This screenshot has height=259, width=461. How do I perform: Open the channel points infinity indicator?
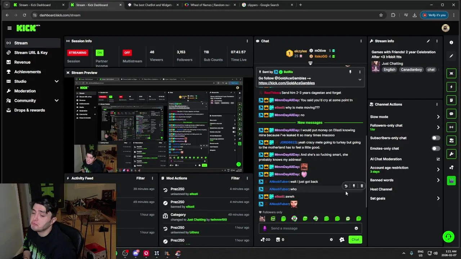pos(265,240)
